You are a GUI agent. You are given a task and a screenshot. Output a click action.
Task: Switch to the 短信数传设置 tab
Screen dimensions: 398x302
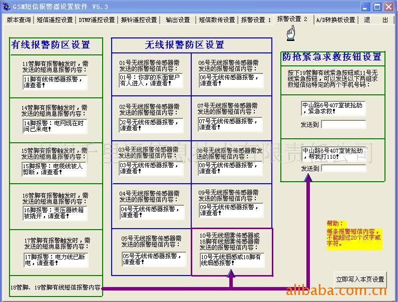click(x=217, y=20)
